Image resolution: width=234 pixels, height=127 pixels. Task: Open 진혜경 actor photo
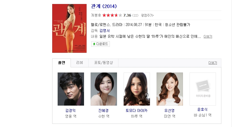104,89
